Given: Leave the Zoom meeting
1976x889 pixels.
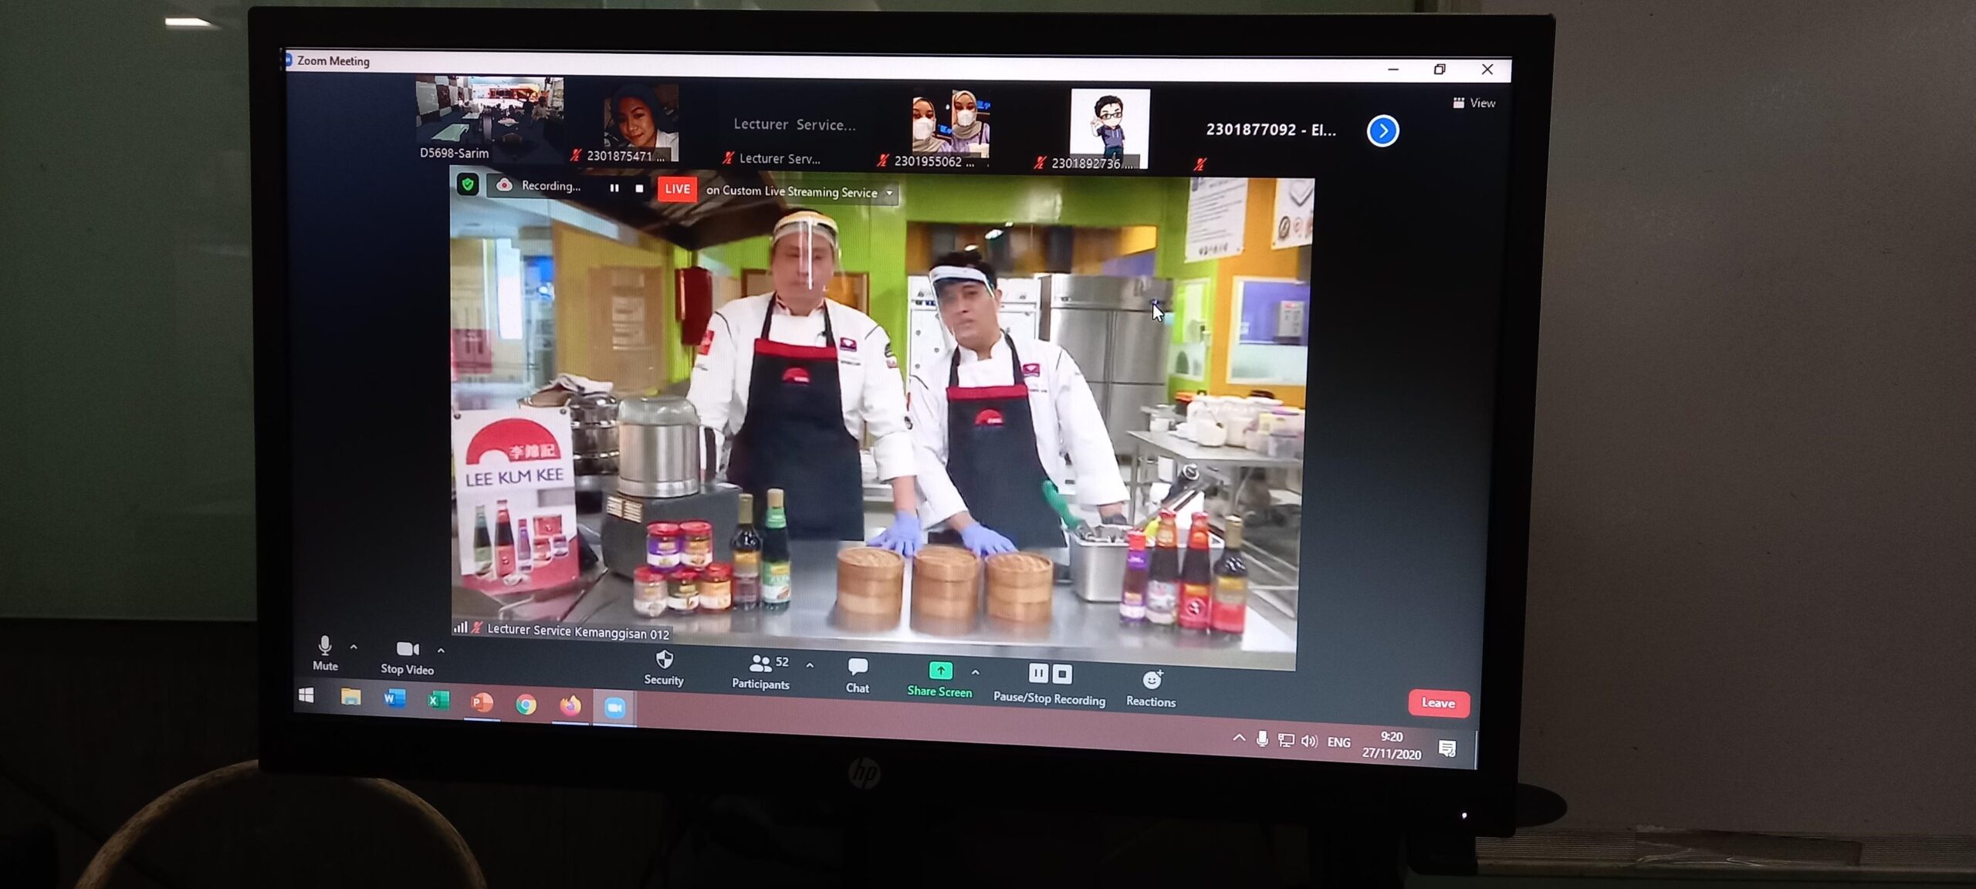Looking at the screenshot, I should [x=1438, y=703].
